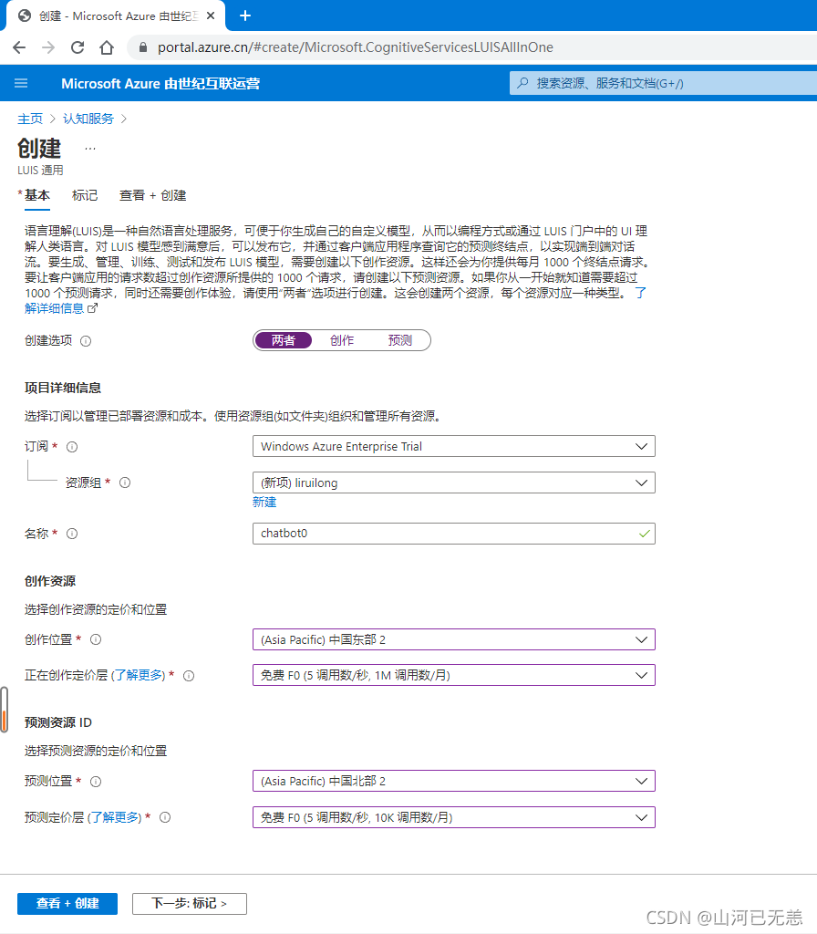The image size is (817, 934).
Task: Switch to the 标记 tab
Action: 85,195
